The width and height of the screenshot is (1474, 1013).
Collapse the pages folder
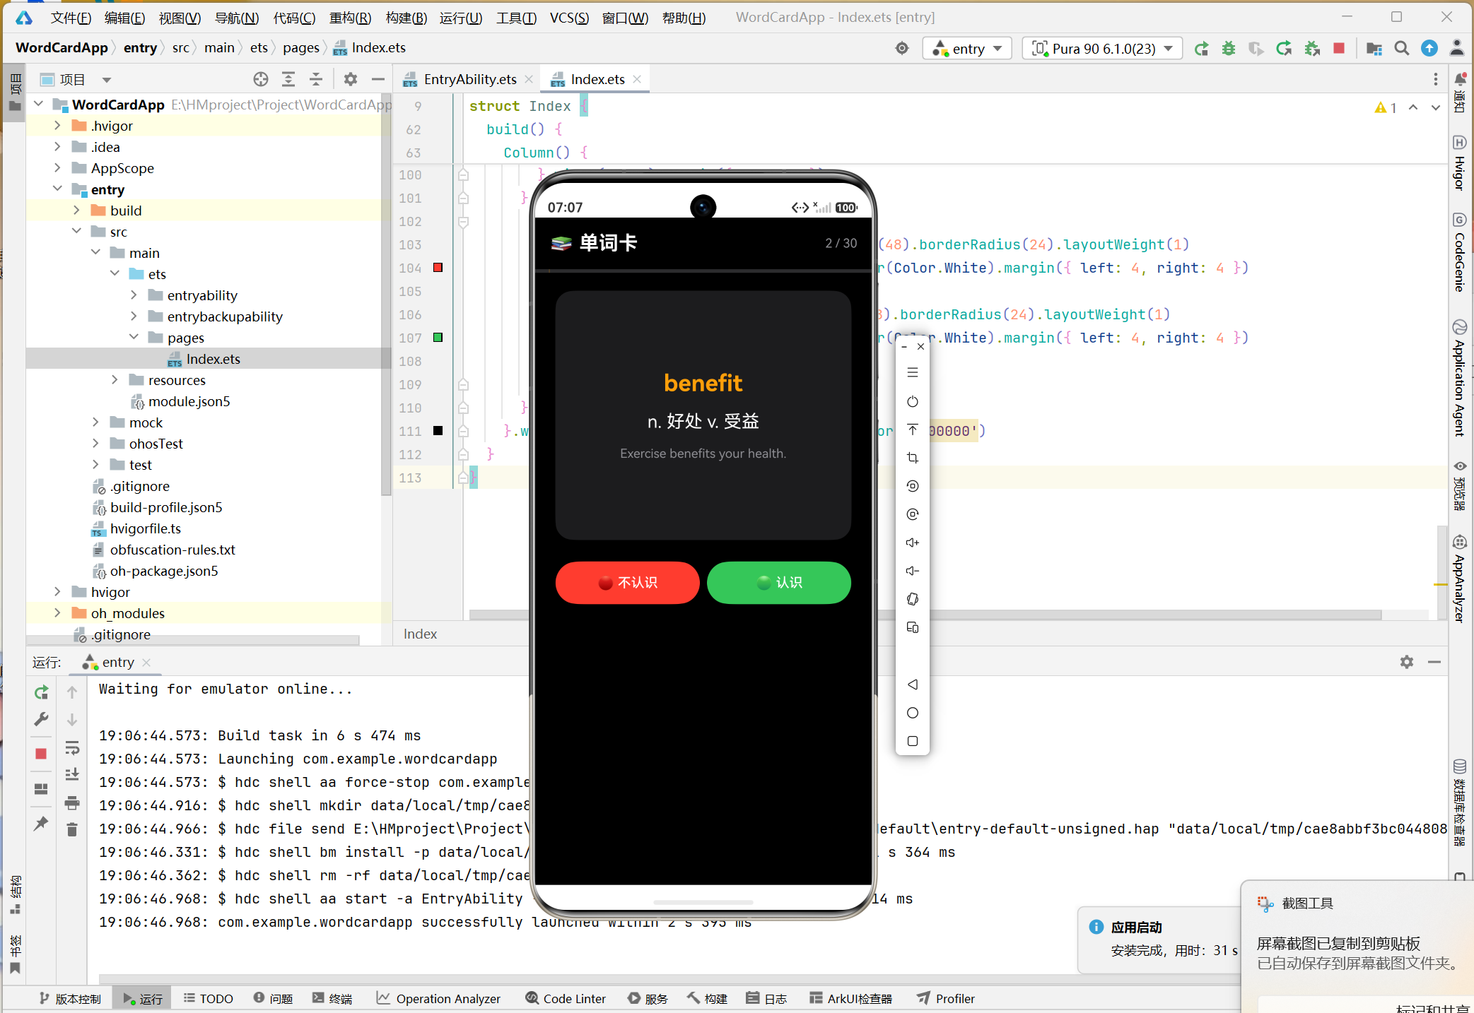134,338
